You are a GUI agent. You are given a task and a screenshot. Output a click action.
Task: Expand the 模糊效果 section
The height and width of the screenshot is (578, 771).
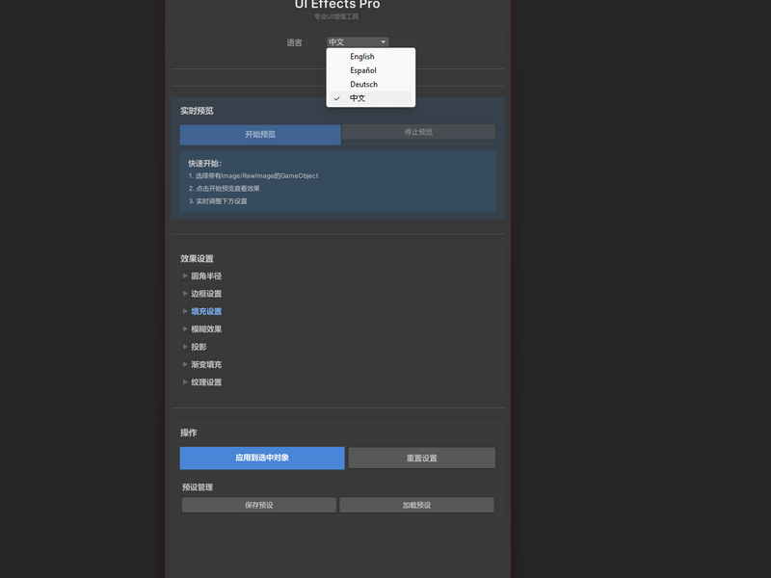click(228, 329)
